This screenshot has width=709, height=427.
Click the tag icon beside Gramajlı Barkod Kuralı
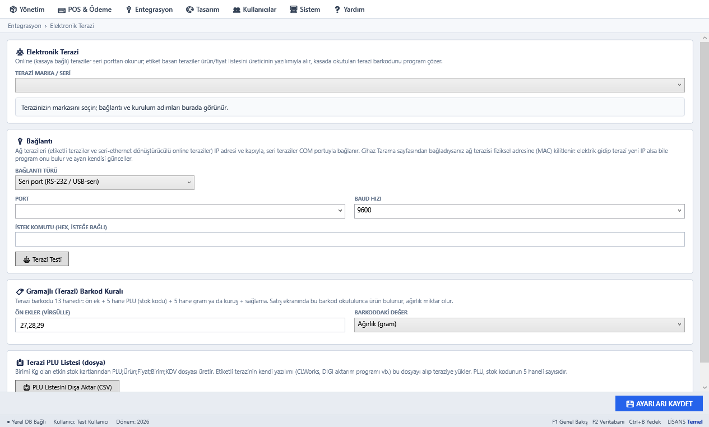(x=20, y=291)
